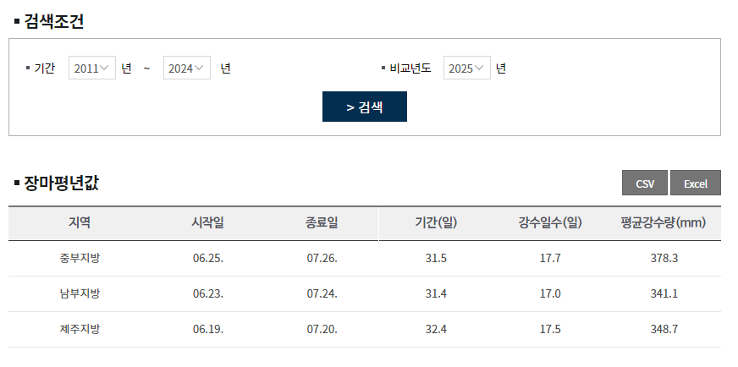Click the 17.7 rain days value
The image size is (738, 367).
(x=550, y=258)
